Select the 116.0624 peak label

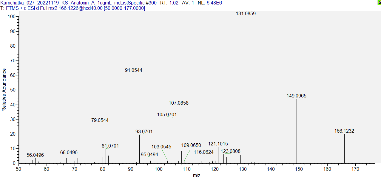[203, 152]
